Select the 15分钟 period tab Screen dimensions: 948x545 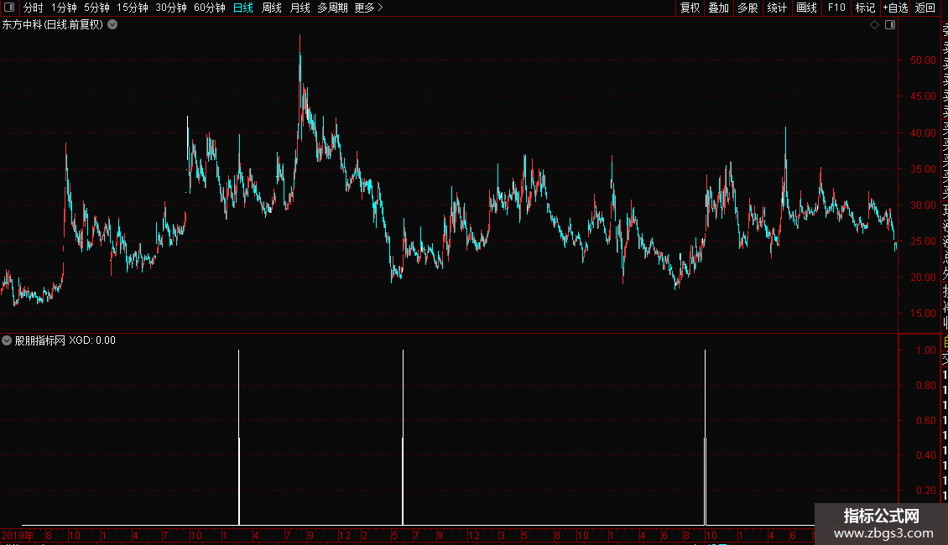click(133, 8)
